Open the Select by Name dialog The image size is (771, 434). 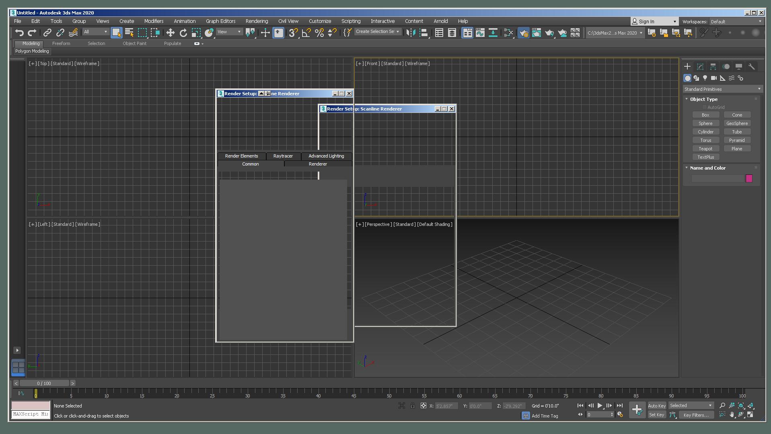[x=129, y=33]
